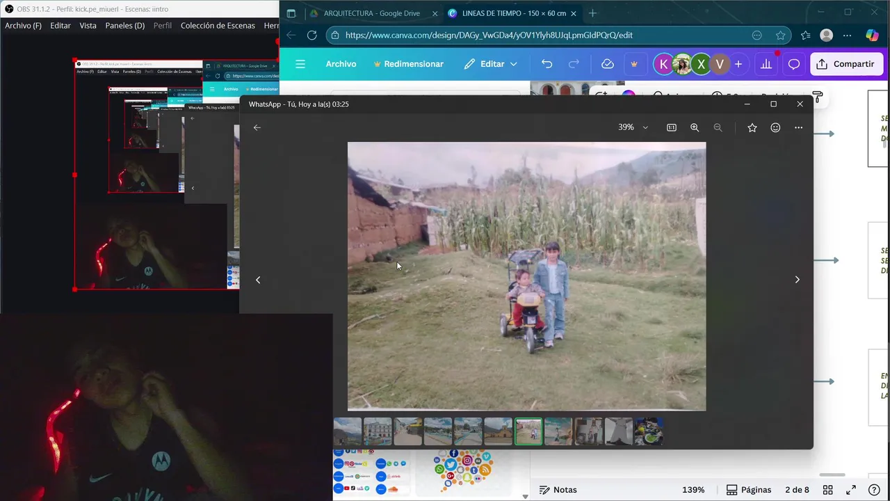Toggle actual size 1:1 view
The height and width of the screenshot is (501, 890).
pyautogui.click(x=672, y=127)
